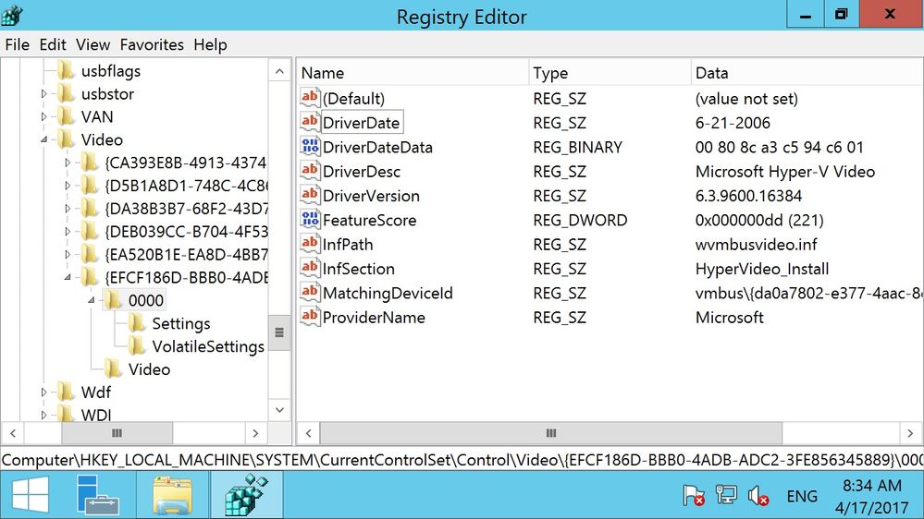Click the DriverDesc string value icon
The image size is (924, 519).
(310, 171)
